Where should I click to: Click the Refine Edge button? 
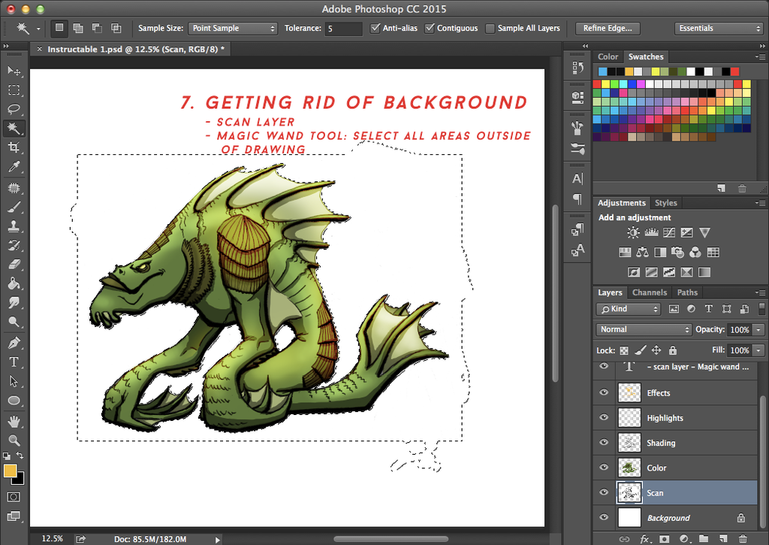point(607,28)
